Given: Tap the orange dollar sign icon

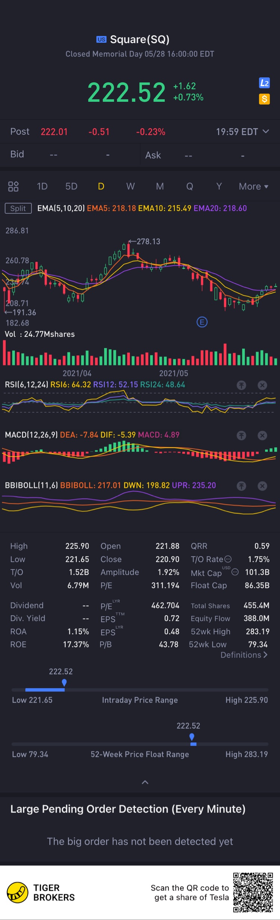Looking at the screenshot, I should 264,99.
